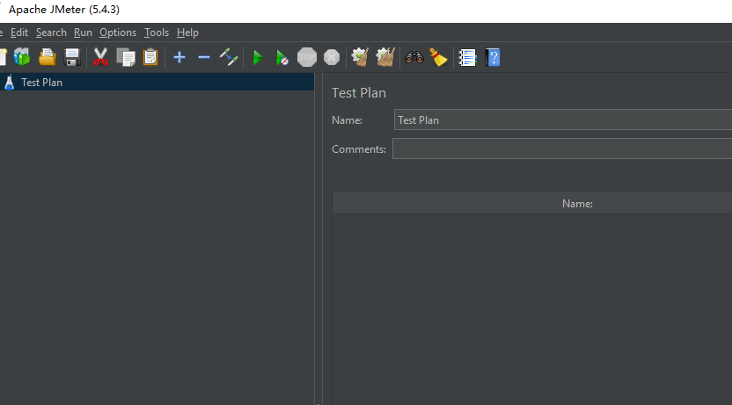The image size is (732, 405).
Task: Open the Options menu
Action: coord(118,33)
